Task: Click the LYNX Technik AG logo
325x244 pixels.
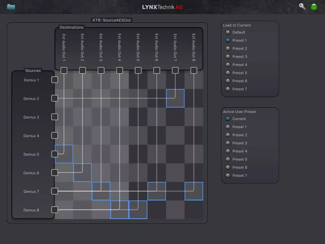Action: (x=162, y=7)
